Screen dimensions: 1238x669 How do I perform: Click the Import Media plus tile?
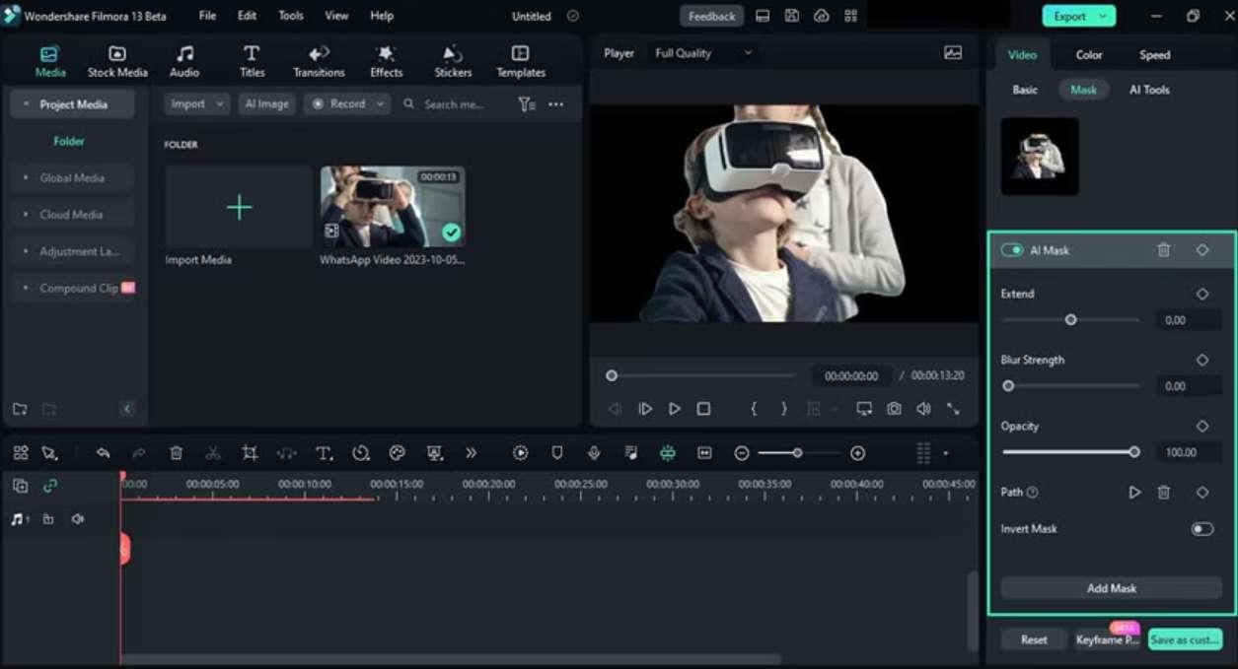click(239, 207)
